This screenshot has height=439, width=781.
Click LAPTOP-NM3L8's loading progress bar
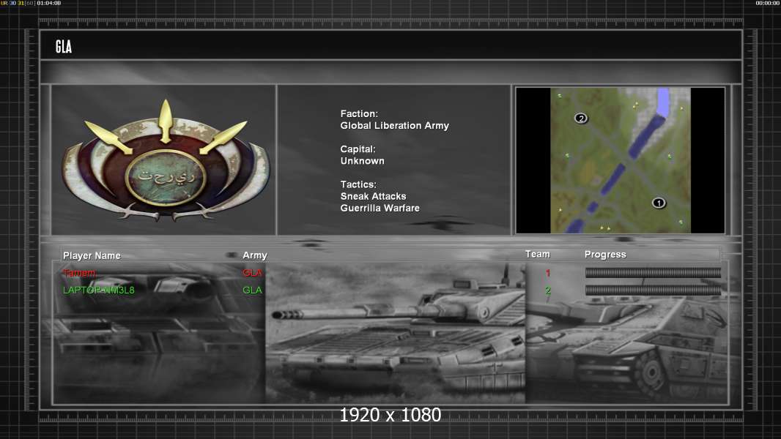click(x=653, y=290)
